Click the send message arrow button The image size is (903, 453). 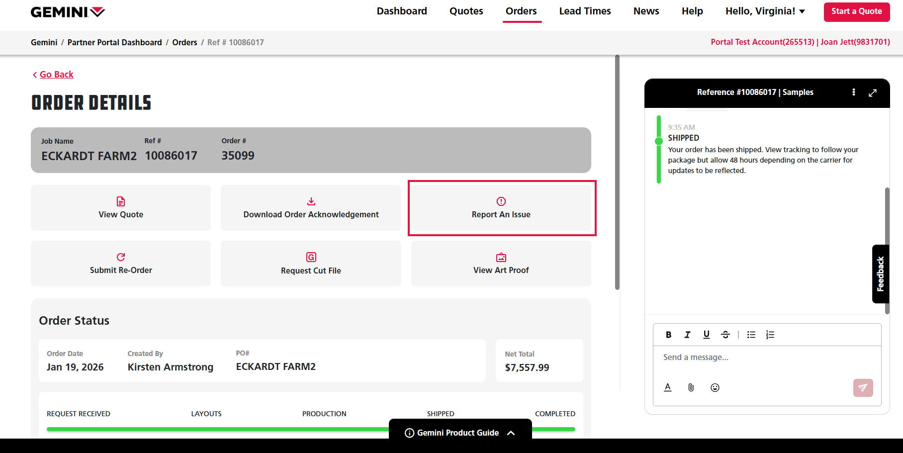tap(863, 387)
